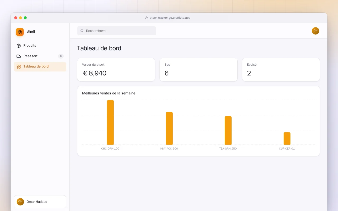Image resolution: width=338 pixels, height=211 pixels.
Task: Click the CUP-CER-01 bar in the chart
Action: 287,138
